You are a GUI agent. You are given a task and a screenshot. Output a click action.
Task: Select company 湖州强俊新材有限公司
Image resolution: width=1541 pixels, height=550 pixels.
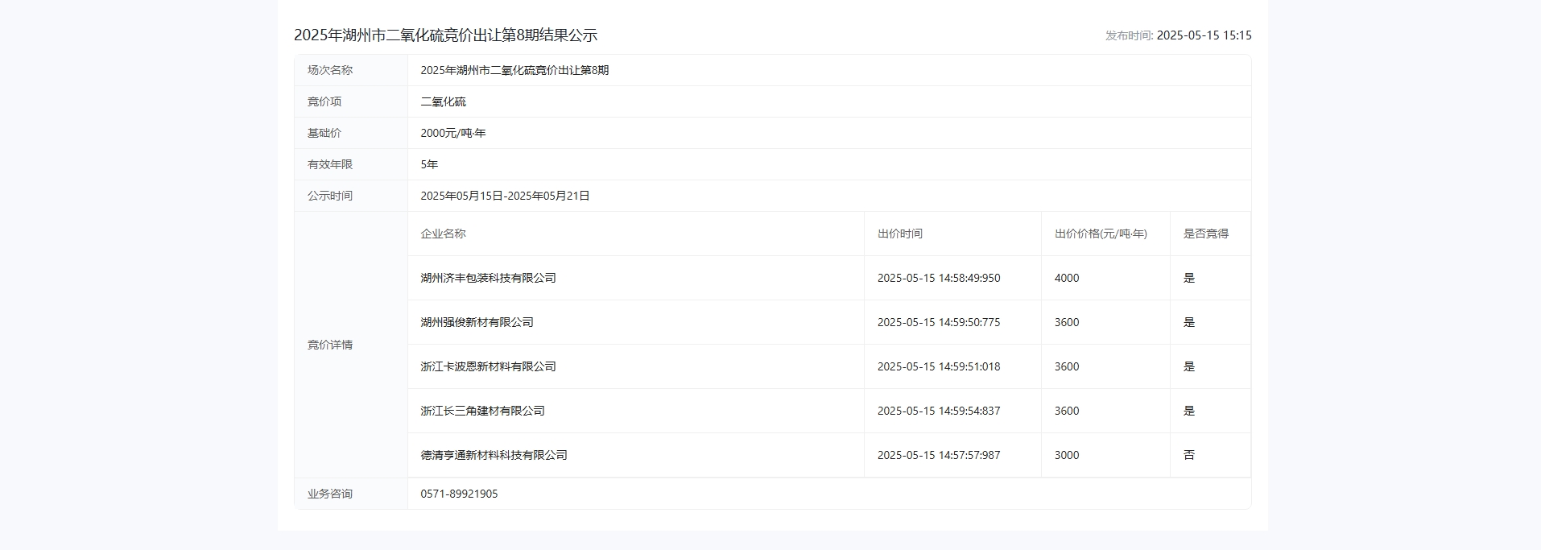(477, 322)
